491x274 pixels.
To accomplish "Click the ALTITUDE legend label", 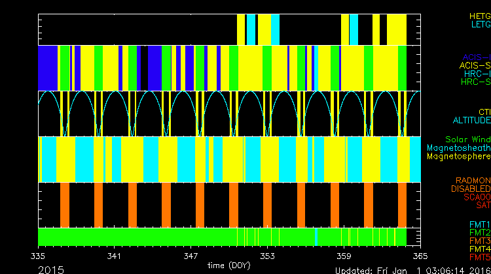I will click(471, 121).
